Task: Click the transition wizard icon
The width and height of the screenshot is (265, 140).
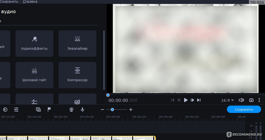Action: pyautogui.click(x=38, y=110)
